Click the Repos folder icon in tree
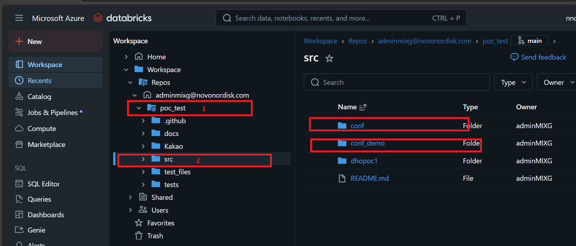This screenshot has height=246, width=576. point(143,82)
